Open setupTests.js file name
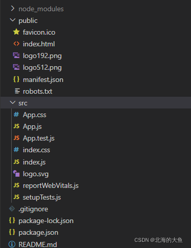 coord(42,198)
